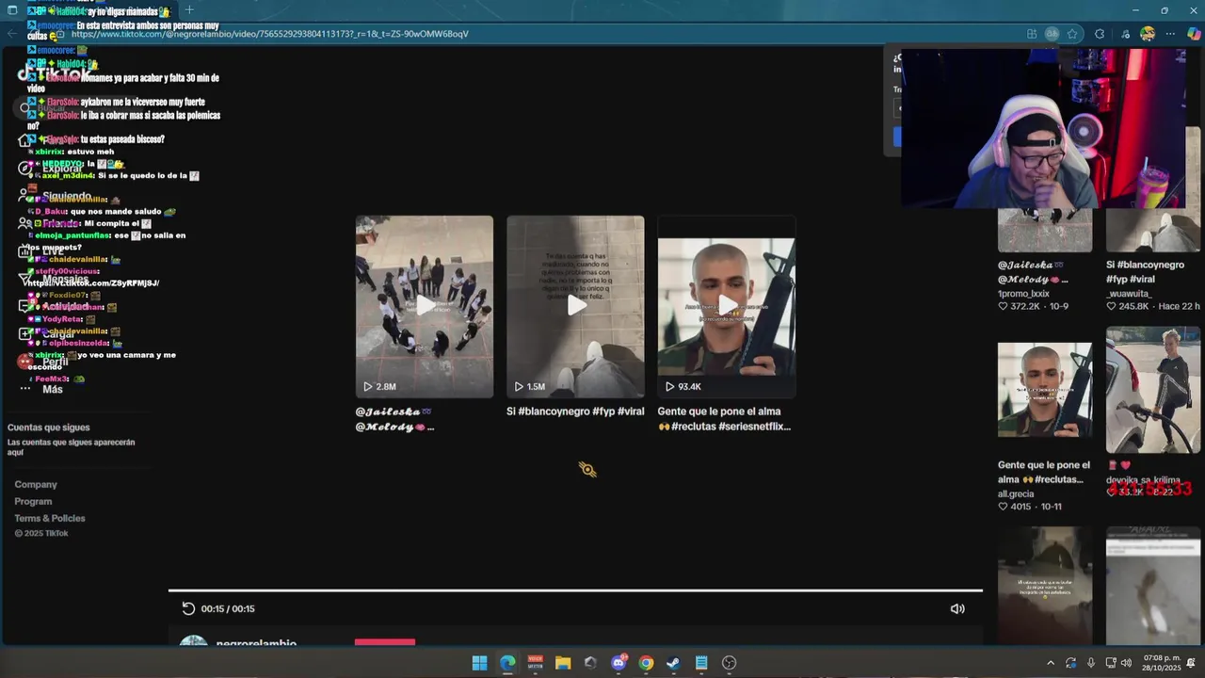This screenshot has width=1205, height=678.
Task: Expand the Más menu in sidebar
Action: [x=41, y=389]
